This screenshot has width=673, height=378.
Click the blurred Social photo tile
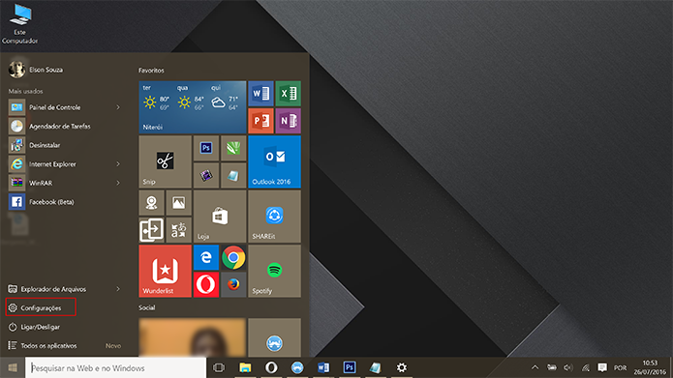click(x=193, y=337)
